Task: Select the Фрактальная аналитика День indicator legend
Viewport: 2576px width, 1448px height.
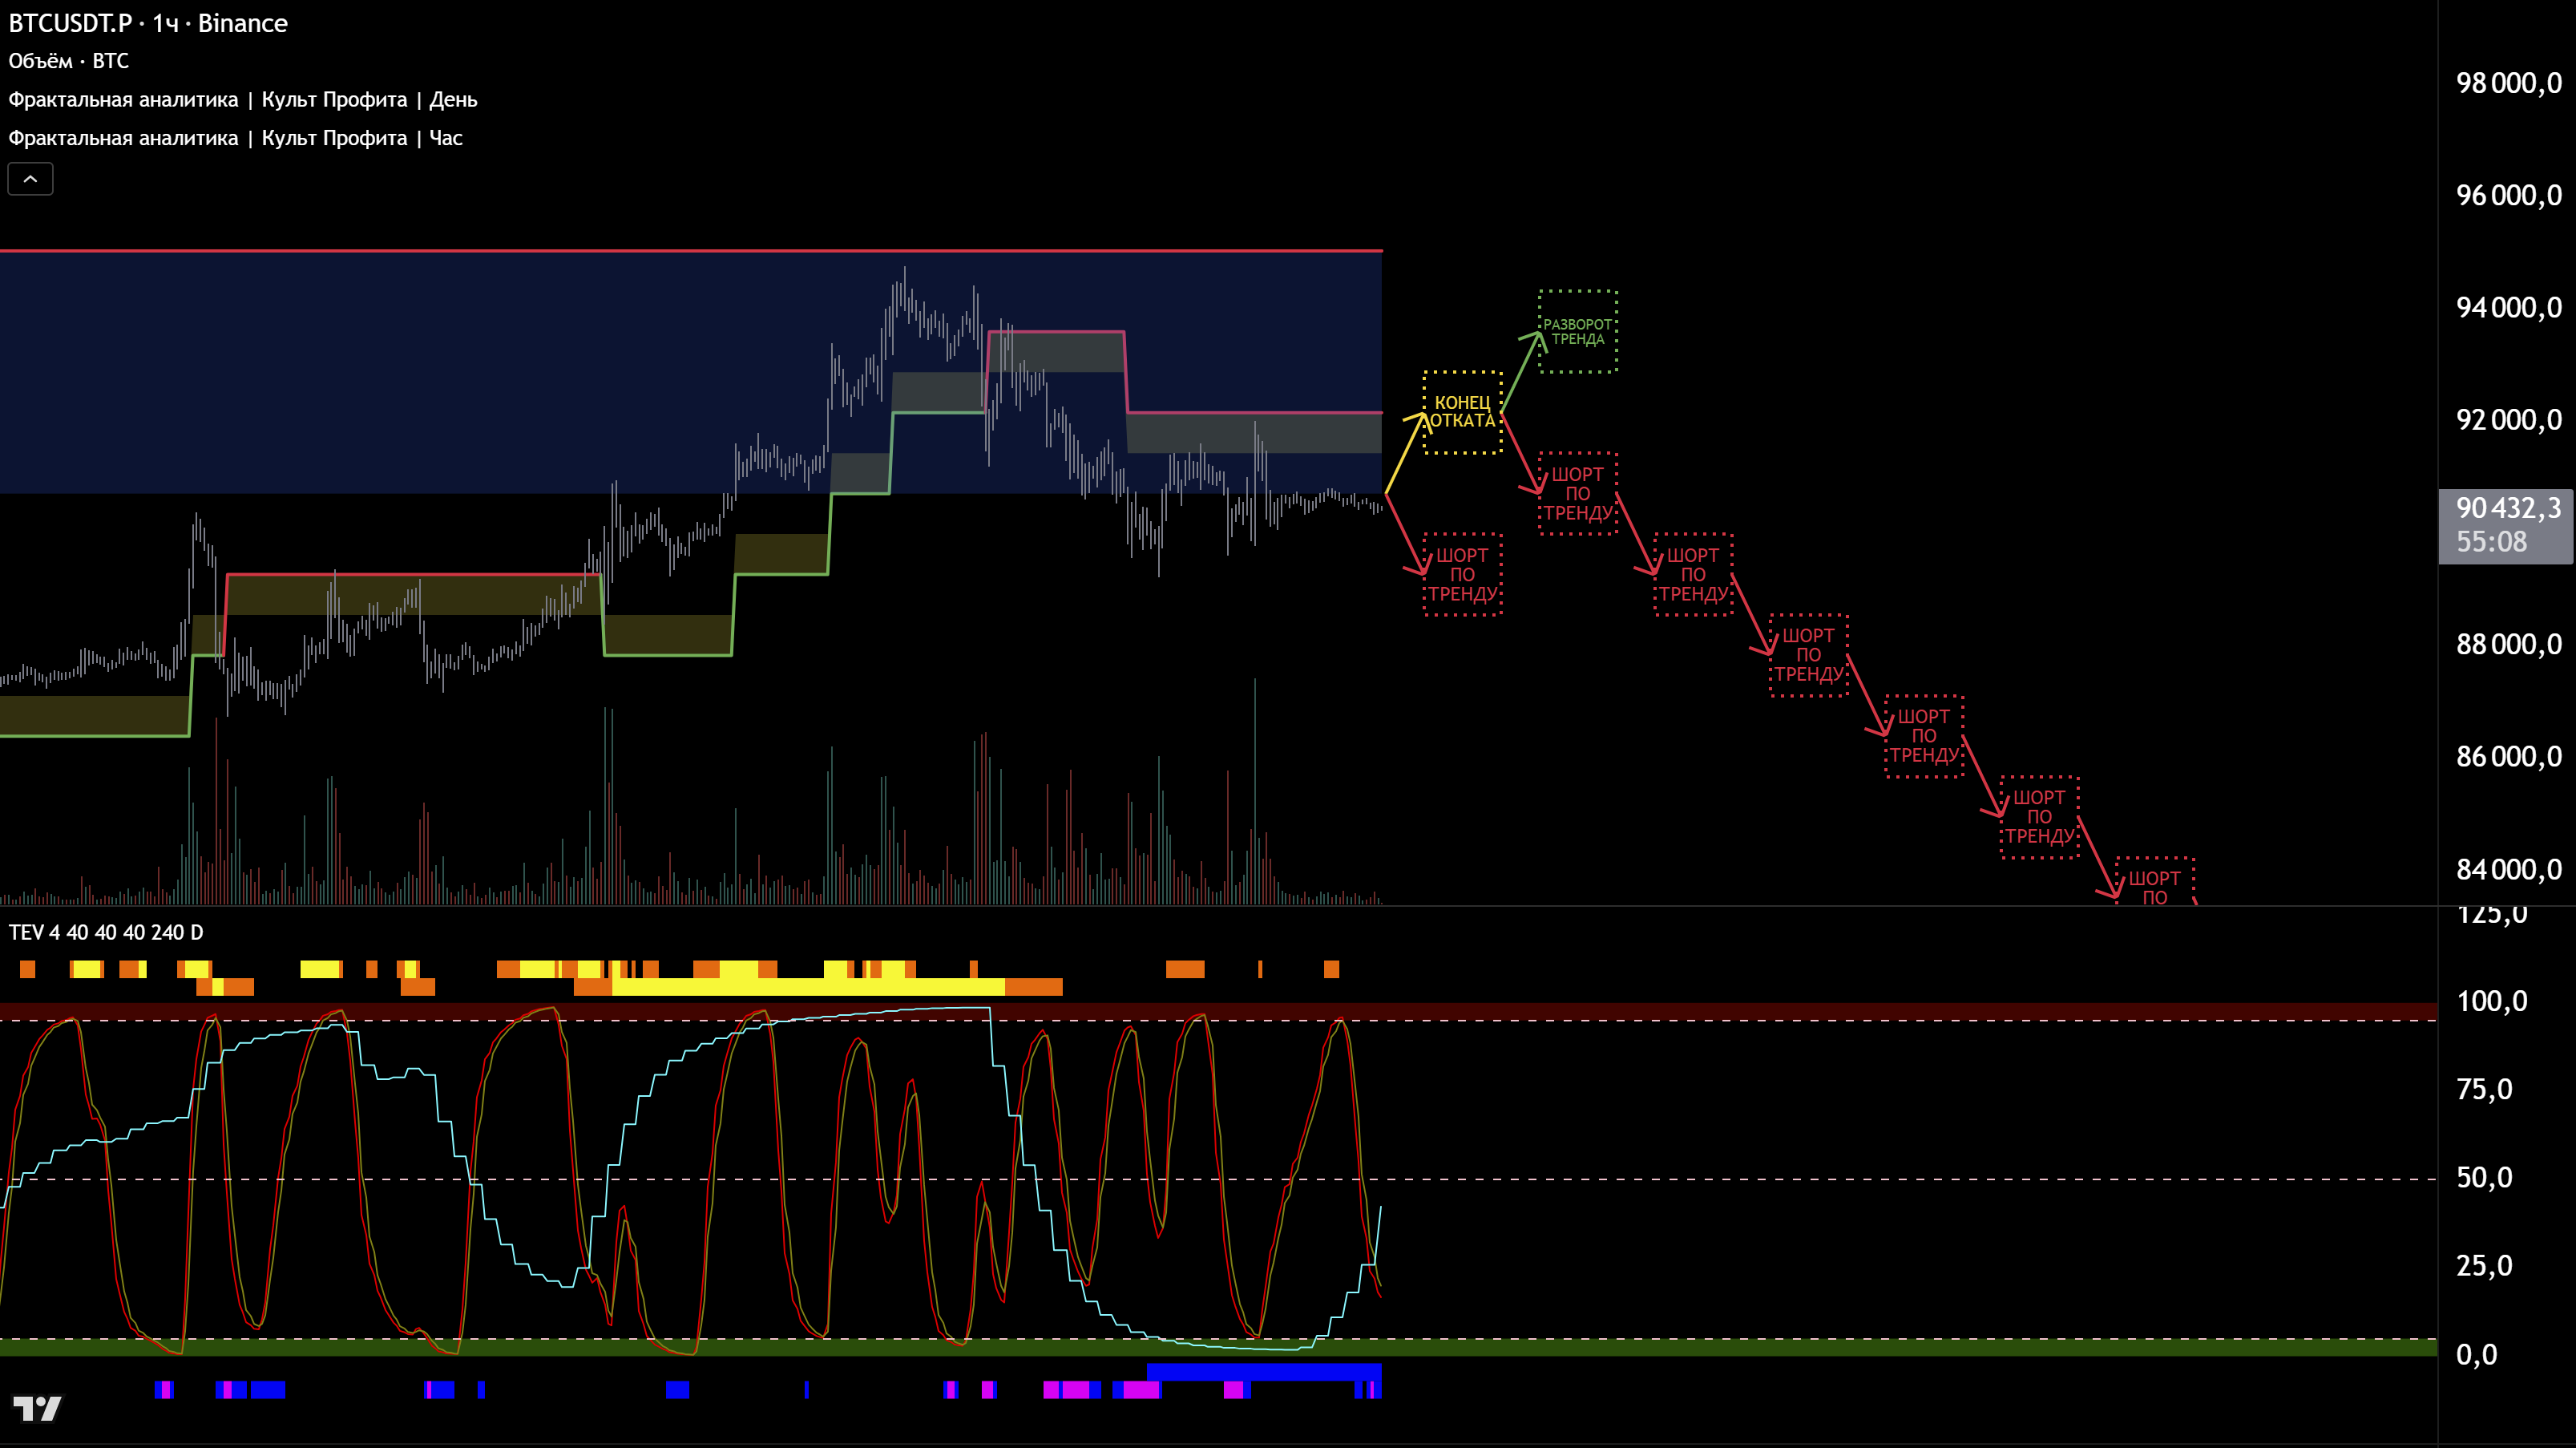Action: [x=242, y=100]
